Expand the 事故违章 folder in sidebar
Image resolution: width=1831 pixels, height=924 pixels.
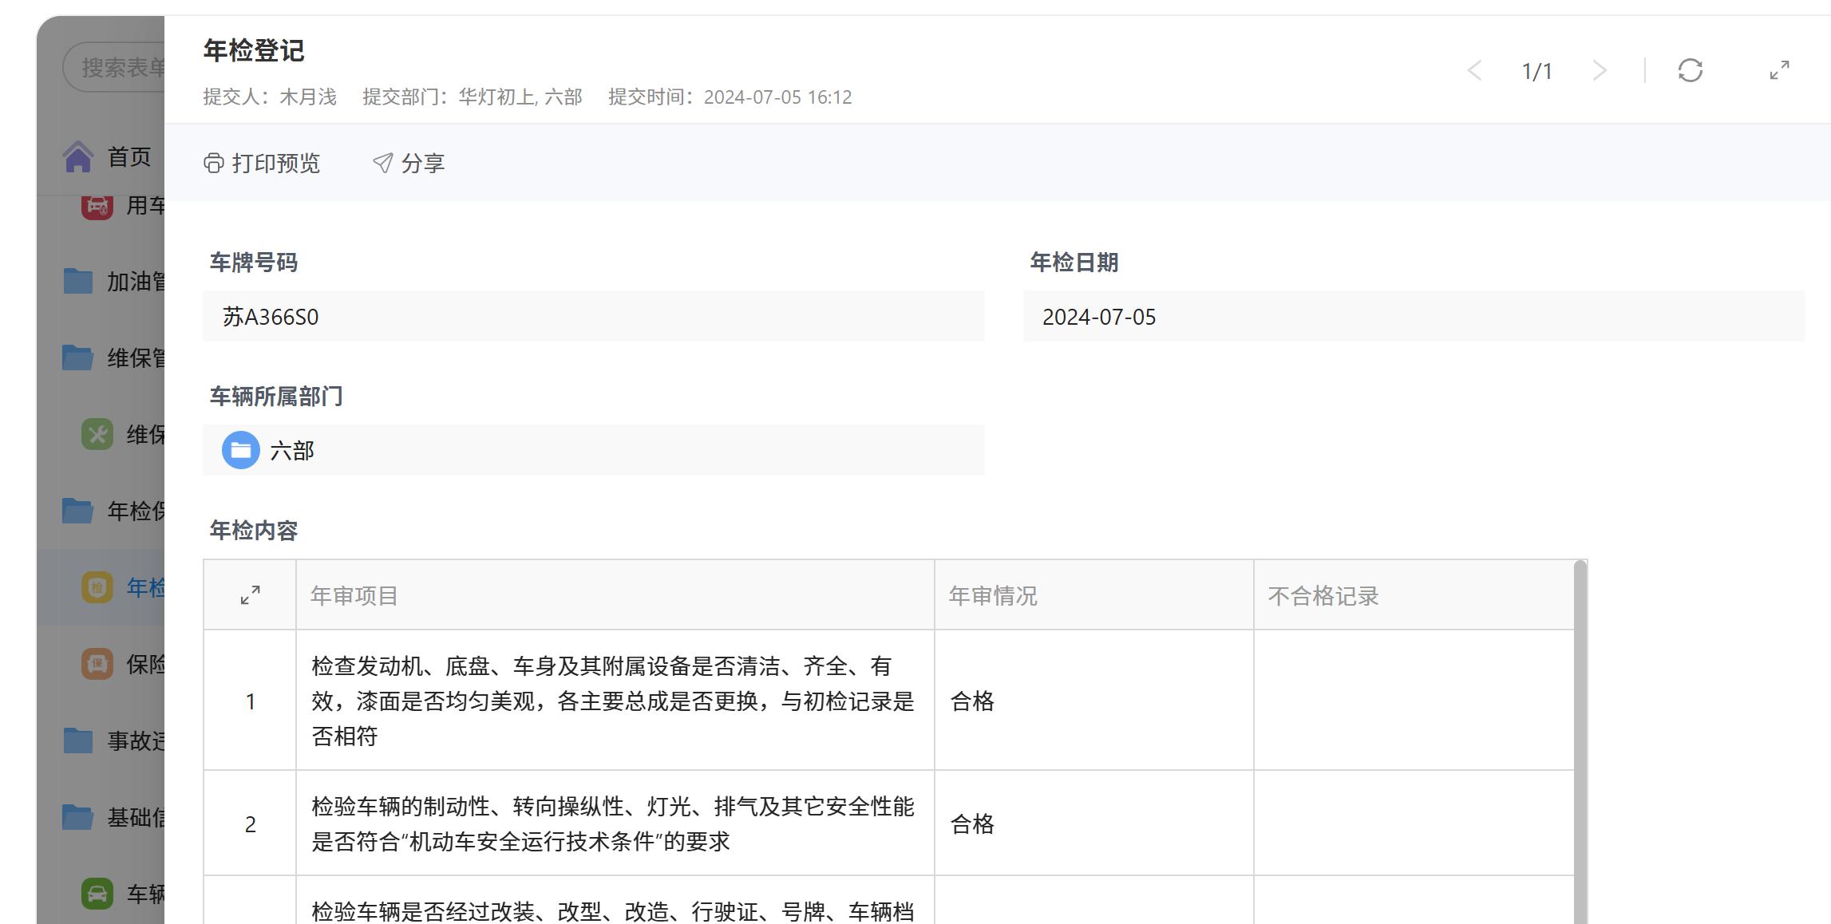point(78,741)
